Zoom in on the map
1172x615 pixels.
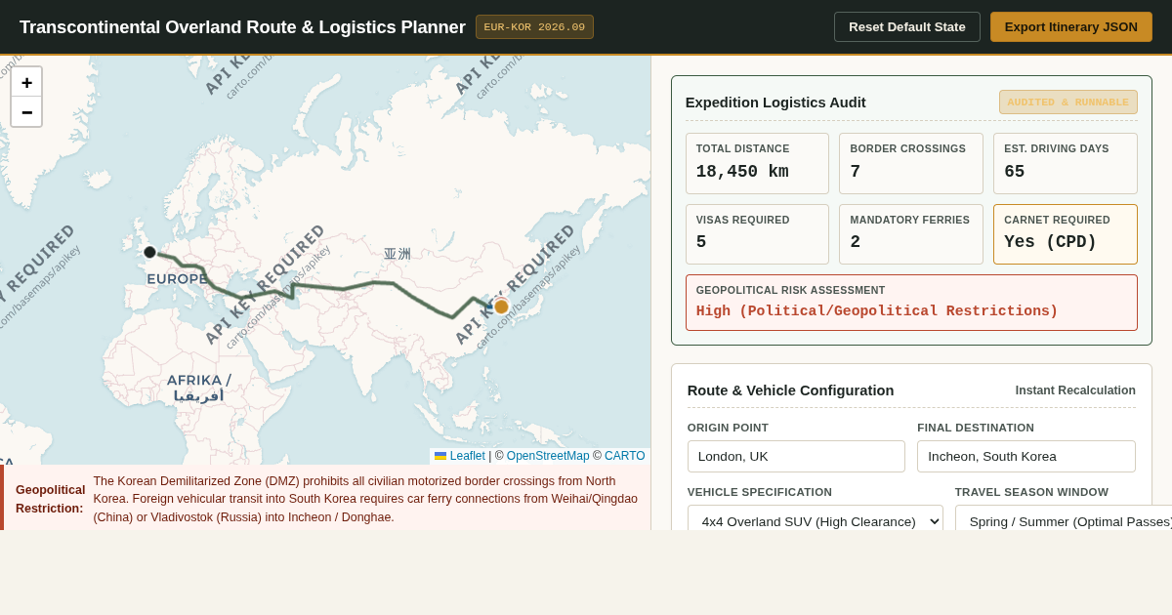point(26,82)
